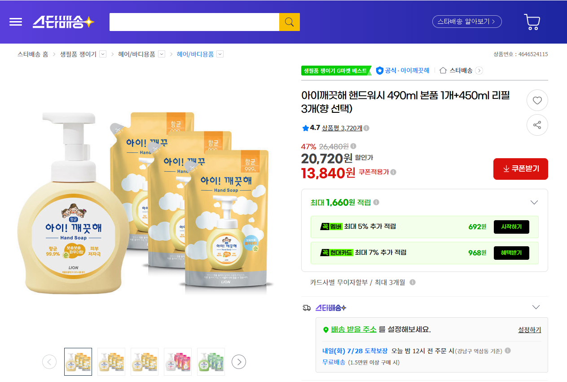Show previous thumbnails with left arrow
The height and width of the screenshot is (382, 567).
(x=49, y=362)
